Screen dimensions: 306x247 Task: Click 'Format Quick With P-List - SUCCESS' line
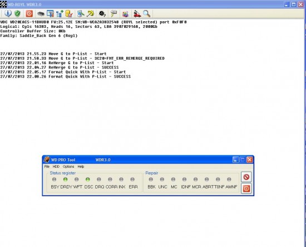pos(66,76)
